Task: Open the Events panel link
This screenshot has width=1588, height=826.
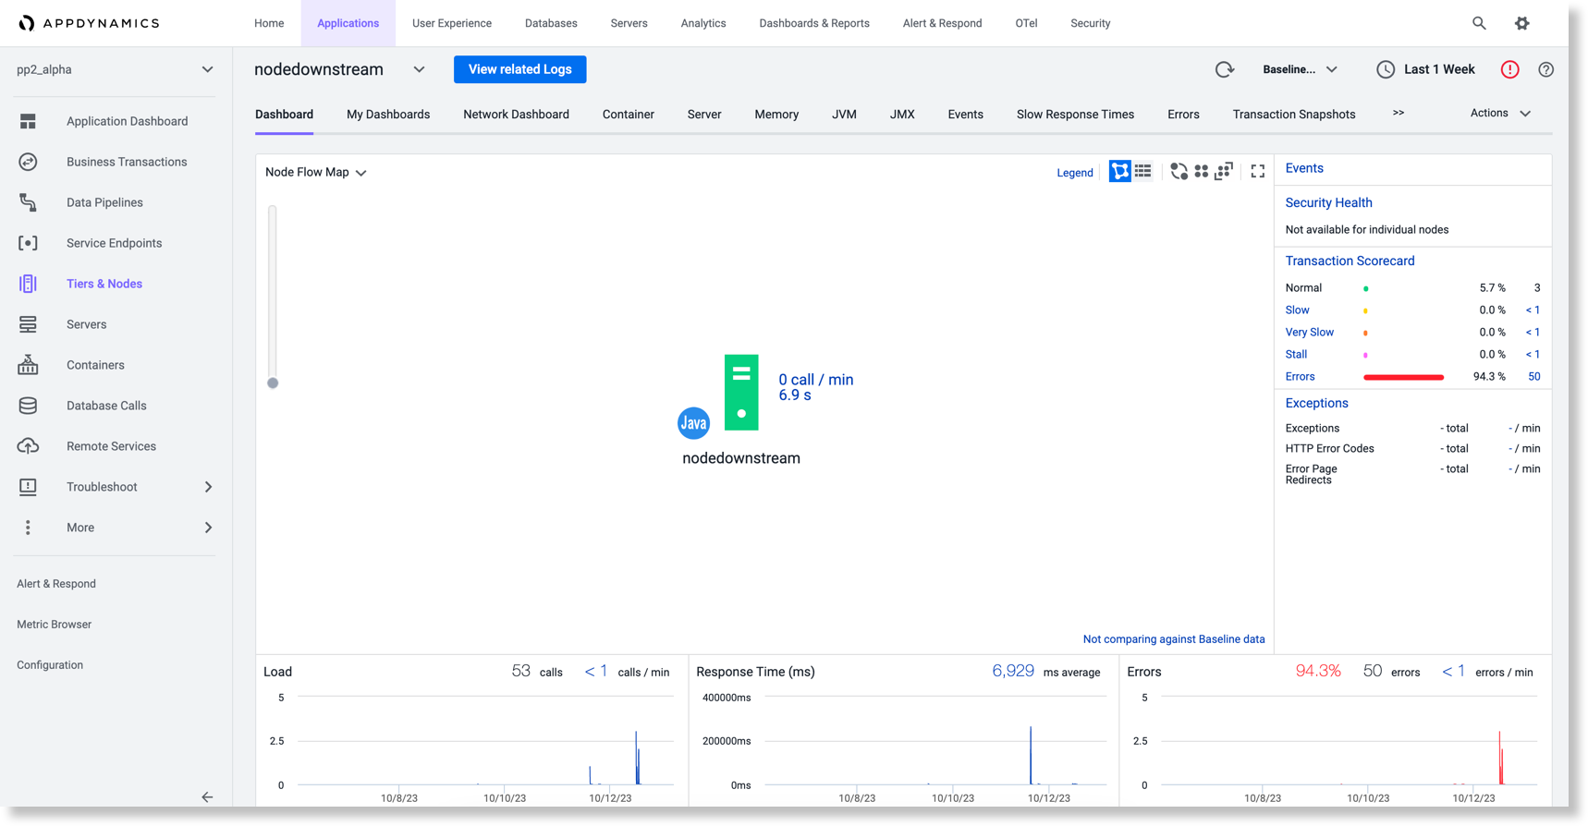Action: (1304, 168)
